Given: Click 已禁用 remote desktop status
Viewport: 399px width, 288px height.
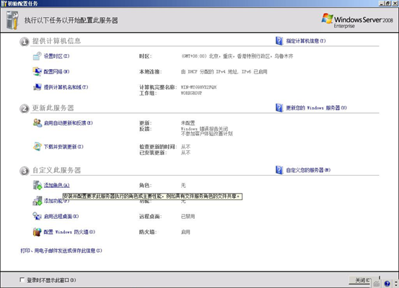Looking at the screenshot, I should [188, 217].
